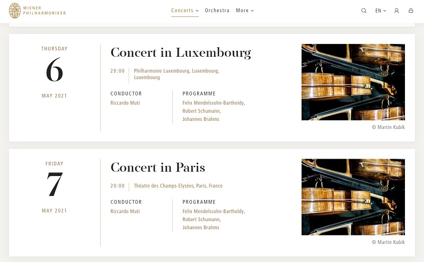Select the Concerts navigation item
This screenshot has width=424, height=262.
coord(182,10)
